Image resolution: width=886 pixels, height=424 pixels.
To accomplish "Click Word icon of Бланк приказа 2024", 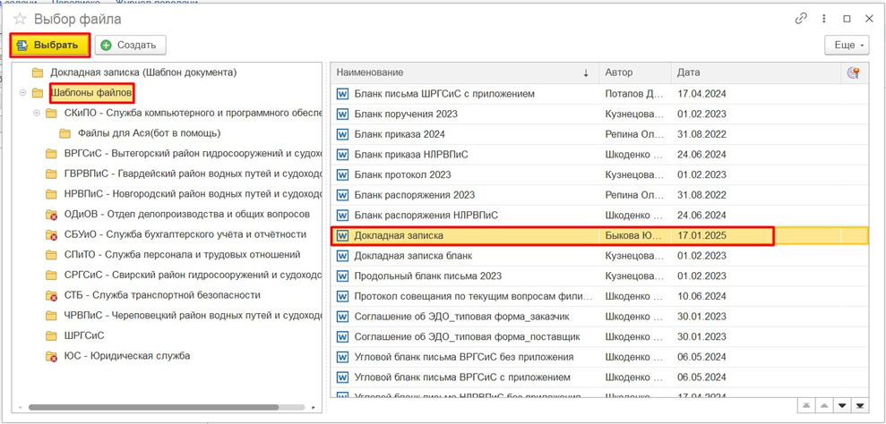I will click(x=342, y=134).
